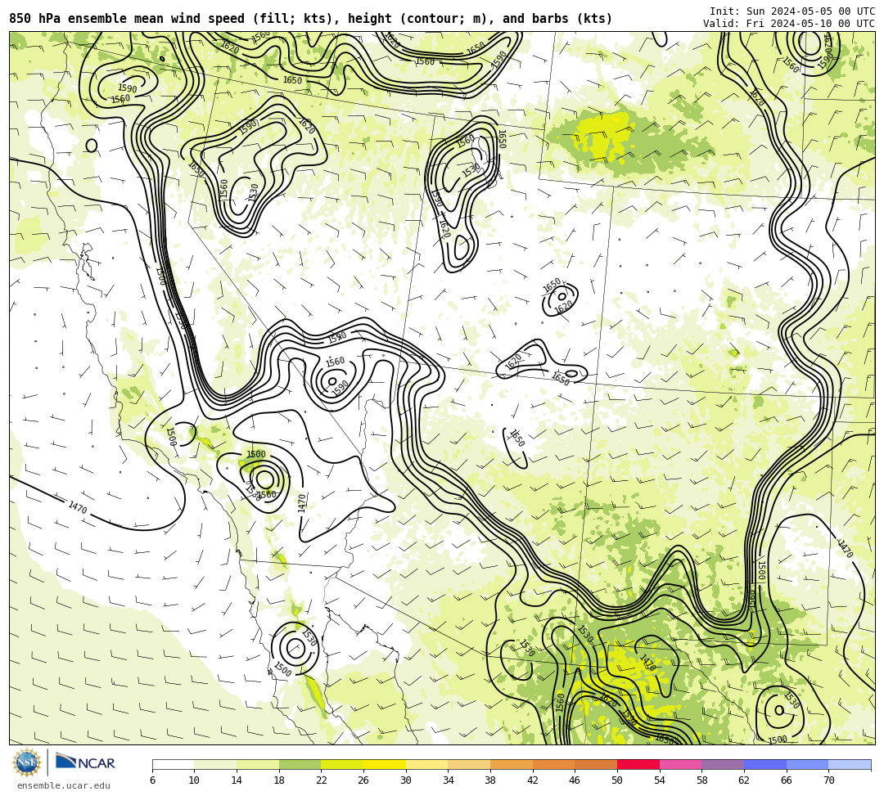The image size is (884, 796).
Task: Pick the pink 54–58 kts colorbar swatch
Action: [680, 764]
